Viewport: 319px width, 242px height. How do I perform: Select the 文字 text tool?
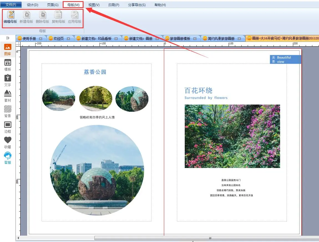(x=8, y=80)
